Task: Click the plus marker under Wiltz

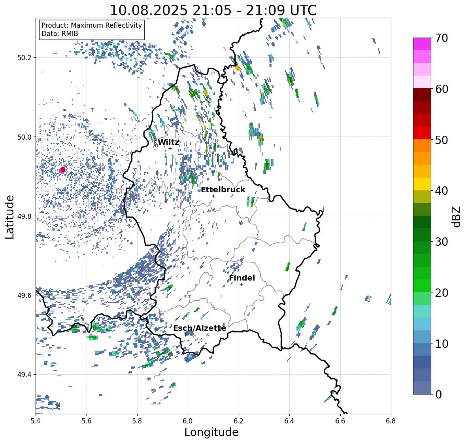Action: (170, 148)
